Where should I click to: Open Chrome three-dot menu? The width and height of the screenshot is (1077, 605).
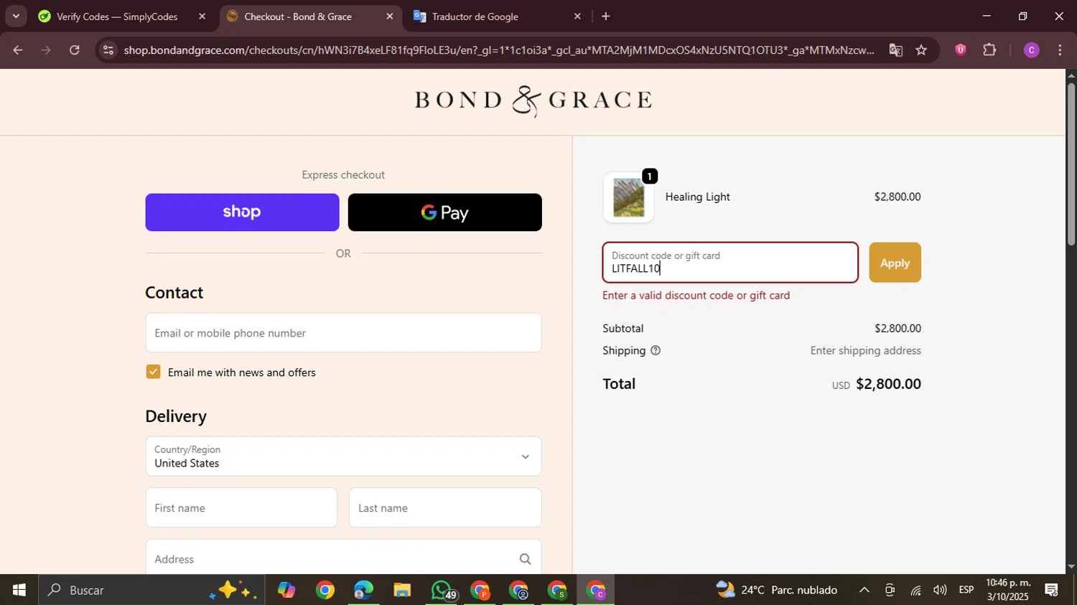pos(1060,50)
